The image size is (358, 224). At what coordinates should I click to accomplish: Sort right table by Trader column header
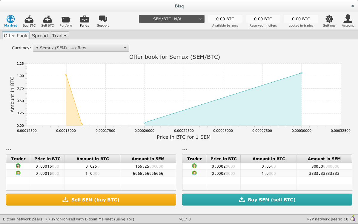pyautogui.click(x=194, y=159)
